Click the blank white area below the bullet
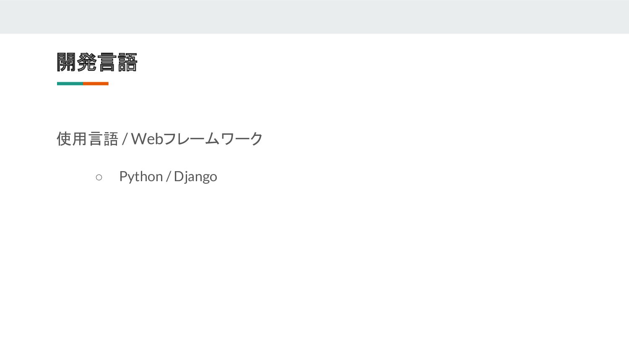629x354 pixels. 314,268
